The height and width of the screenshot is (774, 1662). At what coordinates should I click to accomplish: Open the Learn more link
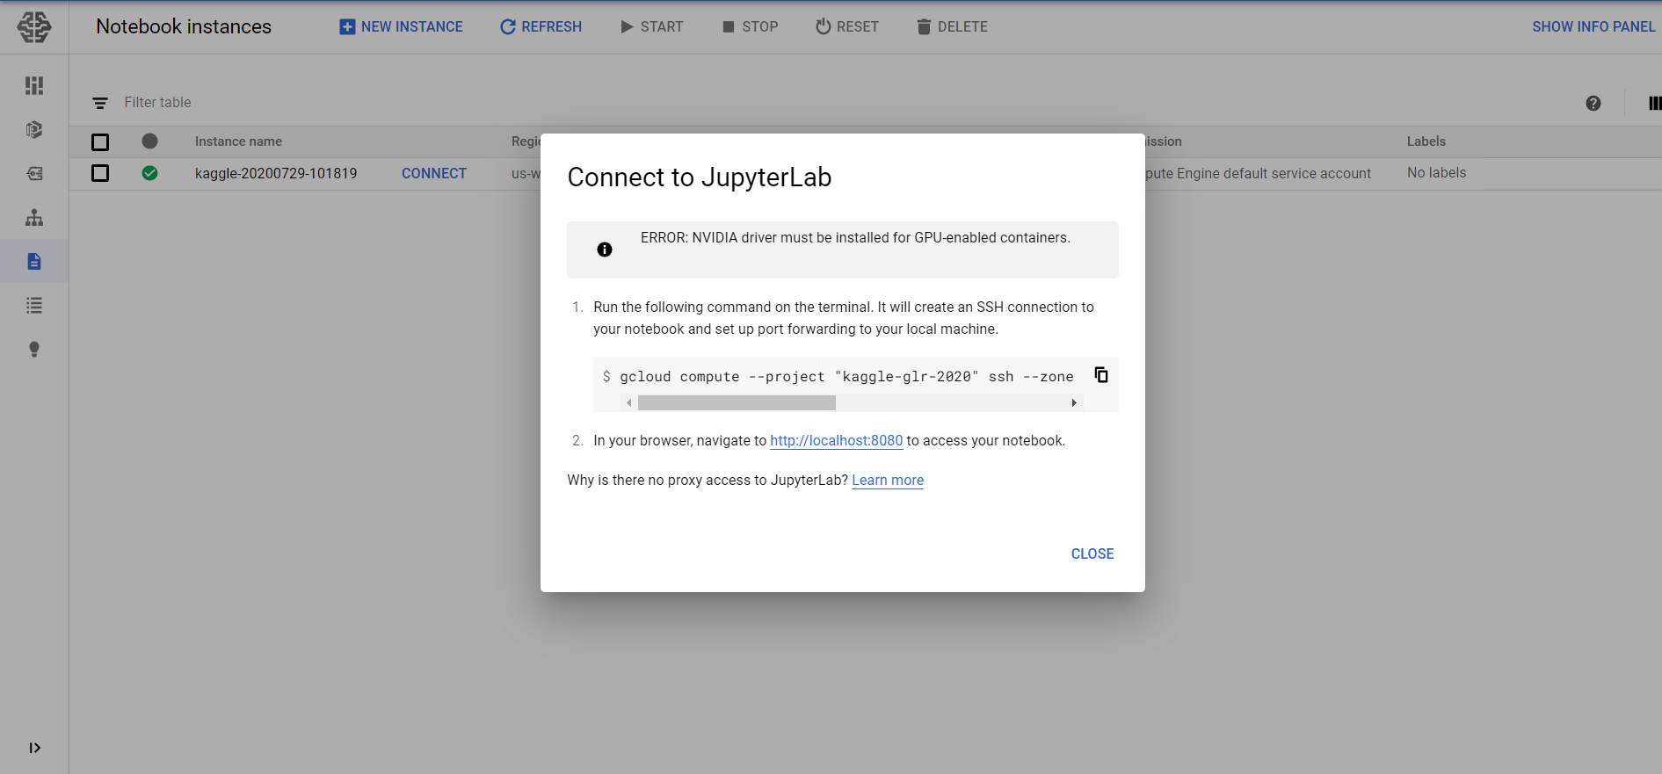888,481
